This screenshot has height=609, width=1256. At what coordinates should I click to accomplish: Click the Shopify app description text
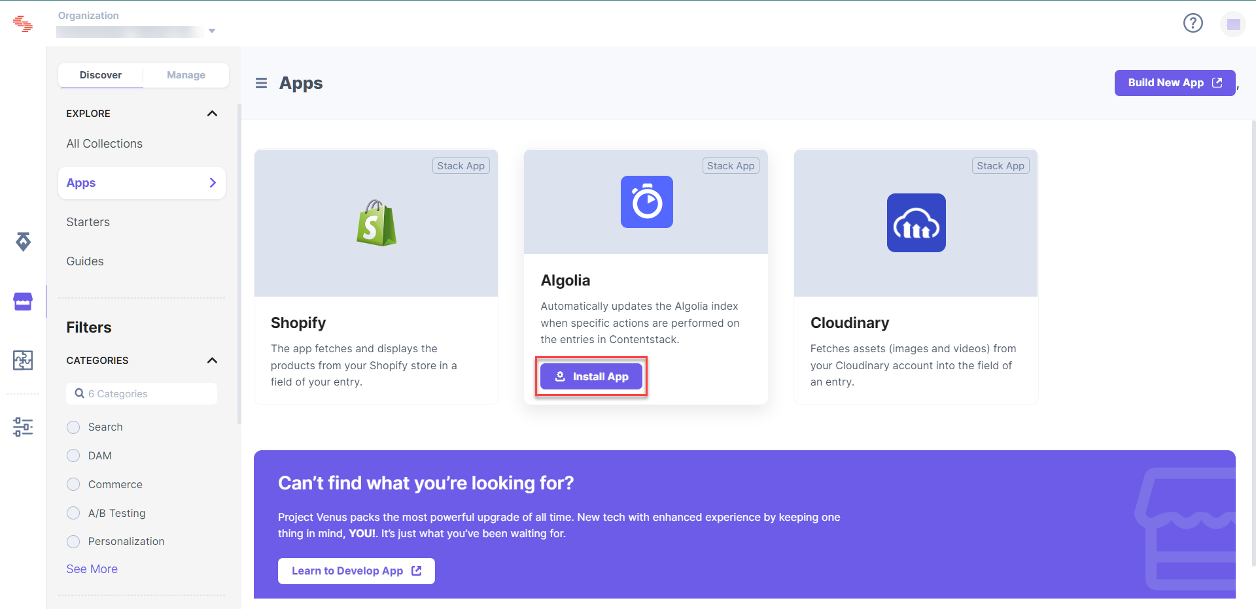coord(364,365)
